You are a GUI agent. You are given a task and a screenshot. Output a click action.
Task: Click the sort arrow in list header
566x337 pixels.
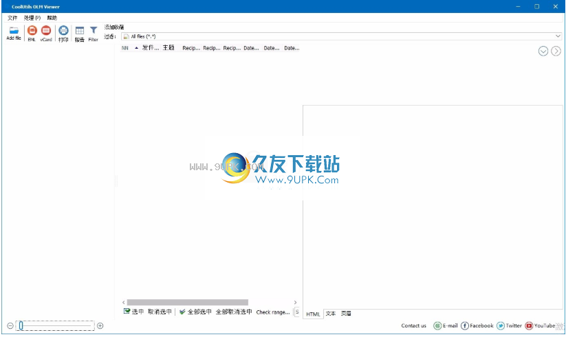[x=136, y=48]
